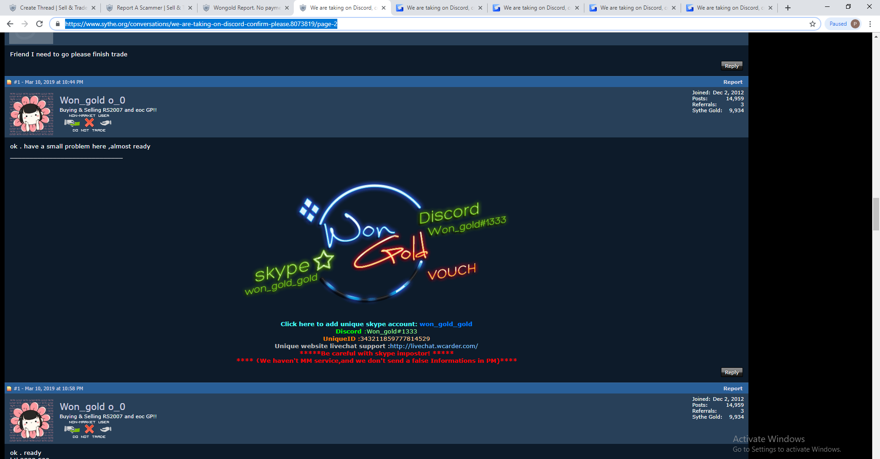This screenshot has height=459, width=880.
Task: Click the 'We haven't MM service' notice line
Action: coord(377,361)
